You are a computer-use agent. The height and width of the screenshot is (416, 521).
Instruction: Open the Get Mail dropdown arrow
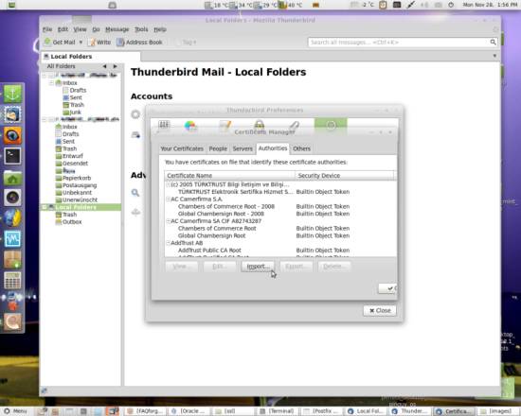pos(81,43)
